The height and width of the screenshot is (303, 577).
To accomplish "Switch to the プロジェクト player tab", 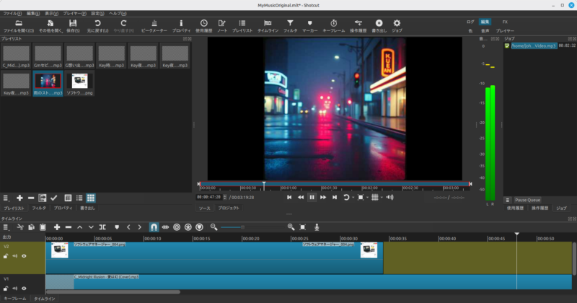I will (229, 208).
